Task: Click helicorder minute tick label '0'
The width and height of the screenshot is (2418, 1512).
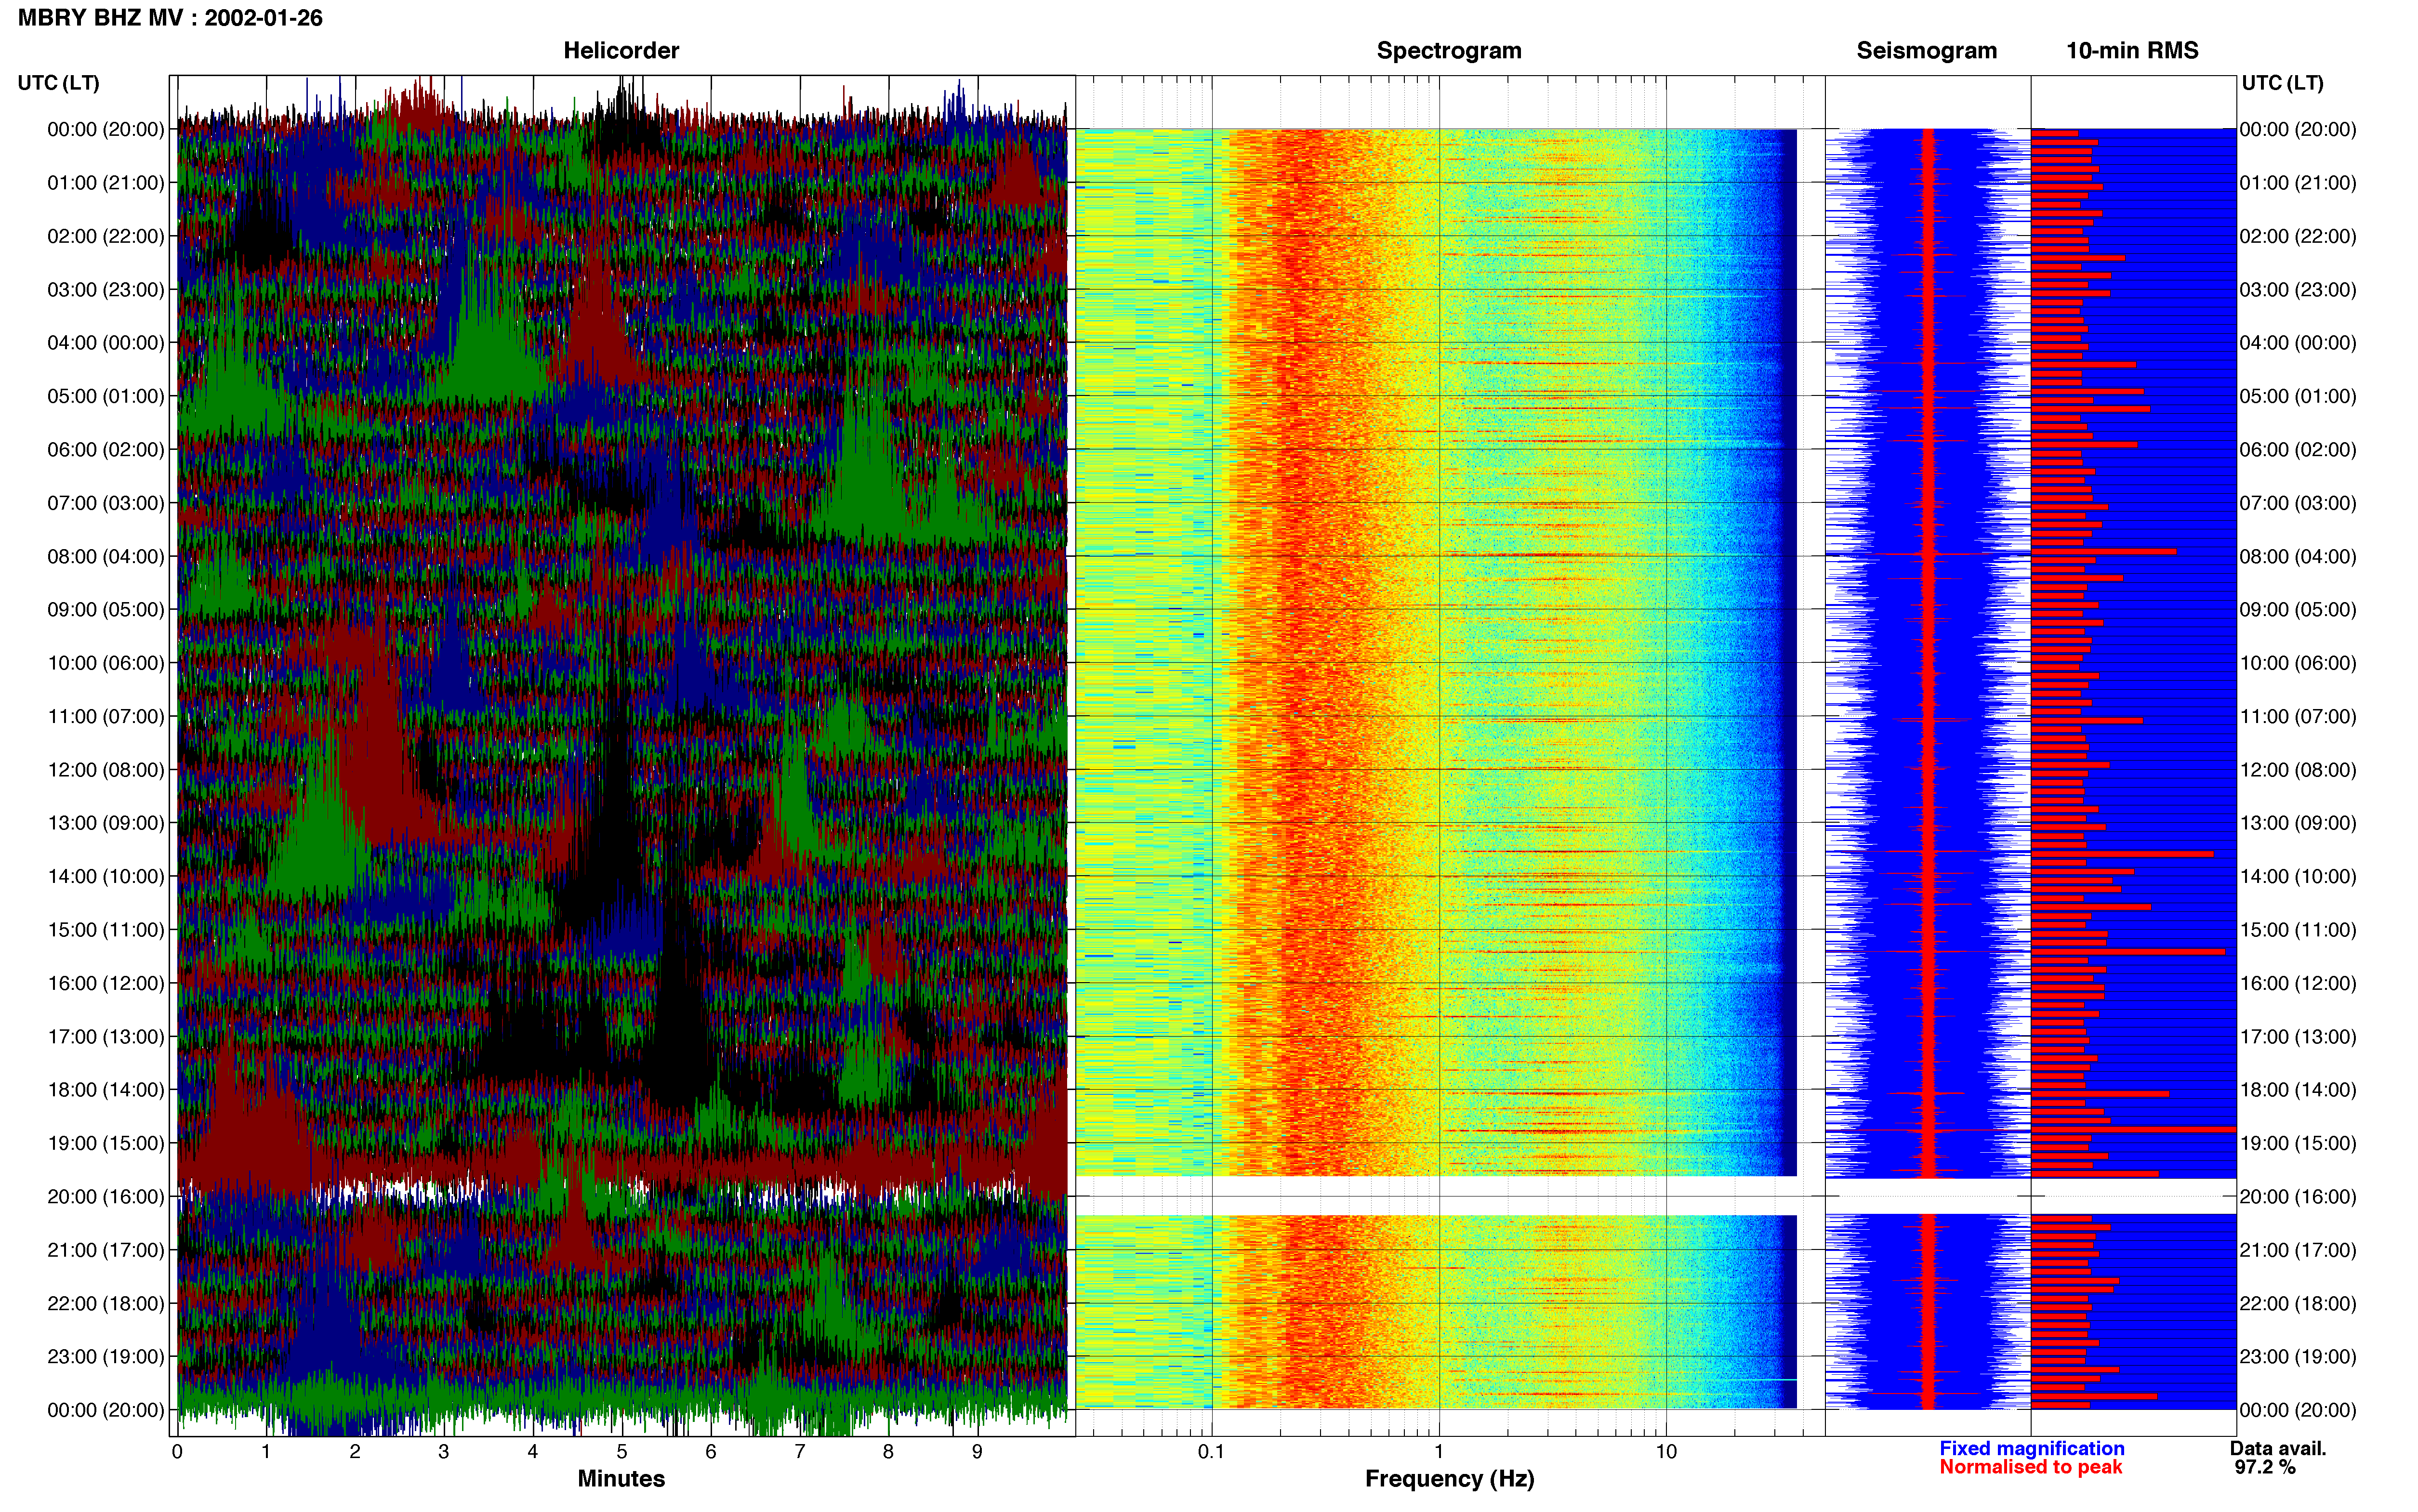Action: [x=177, y=1452]
